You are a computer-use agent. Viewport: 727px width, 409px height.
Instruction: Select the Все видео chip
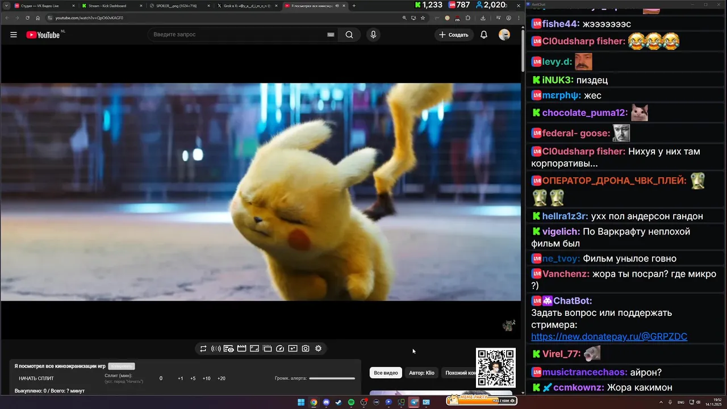386,373
